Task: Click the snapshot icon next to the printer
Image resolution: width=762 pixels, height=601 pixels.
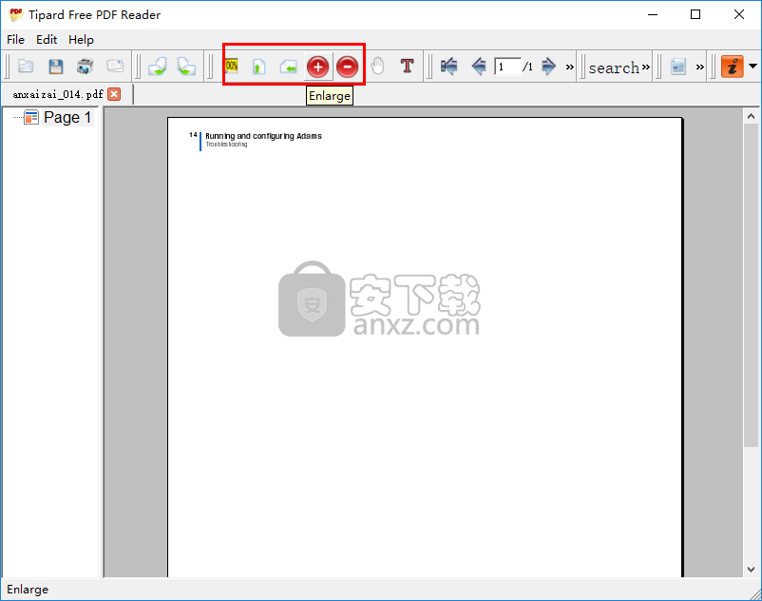Action: click(x=115, y=66)
